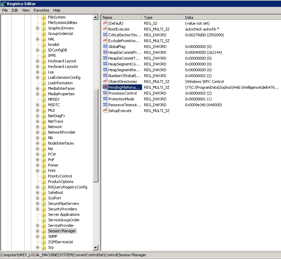Click the ProtectionMode binary value icon
The image size is (281, 259).
[x=105, y=99]
